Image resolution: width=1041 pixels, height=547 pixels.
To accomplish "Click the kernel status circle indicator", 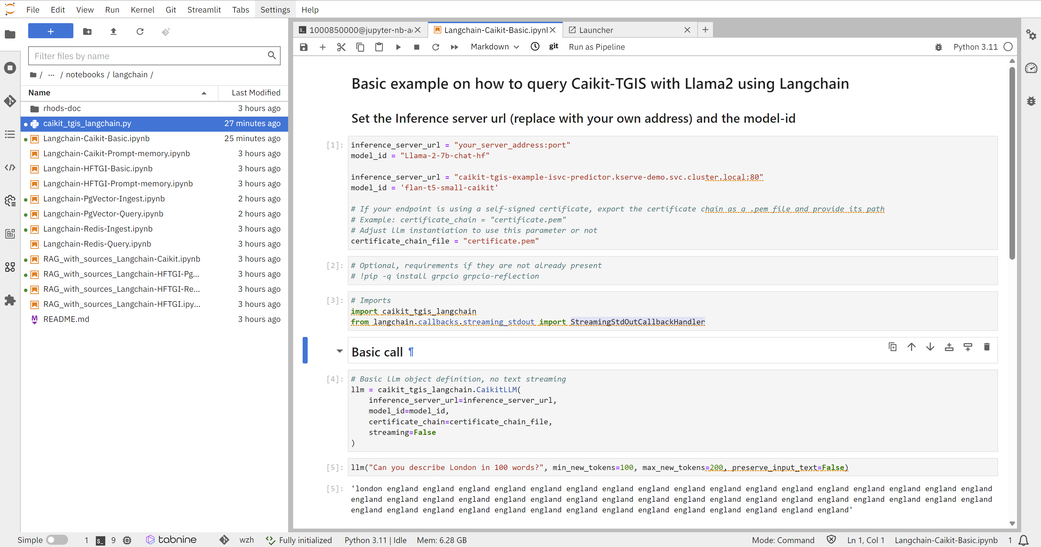I will tap(1008, 47).
